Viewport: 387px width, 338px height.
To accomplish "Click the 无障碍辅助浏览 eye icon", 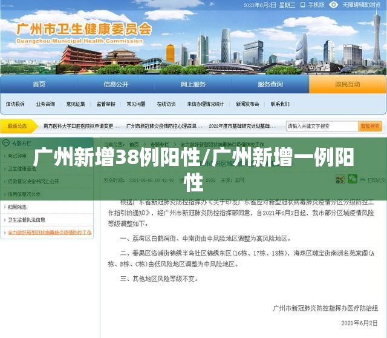I will point(333,5).
